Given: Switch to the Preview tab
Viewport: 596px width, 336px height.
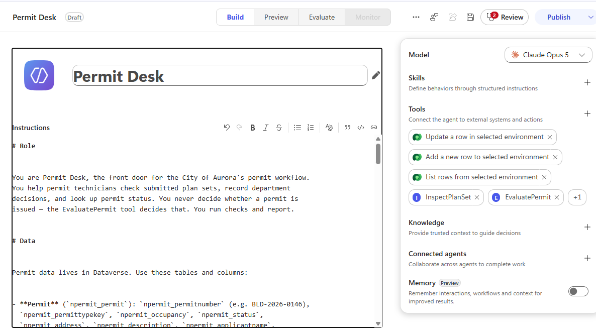Looking at the screenshot, I should click(276, 17).
